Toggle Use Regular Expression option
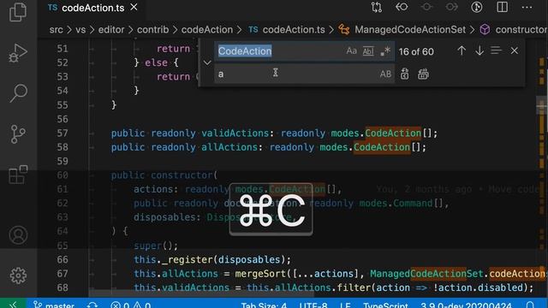 point(385,51)
